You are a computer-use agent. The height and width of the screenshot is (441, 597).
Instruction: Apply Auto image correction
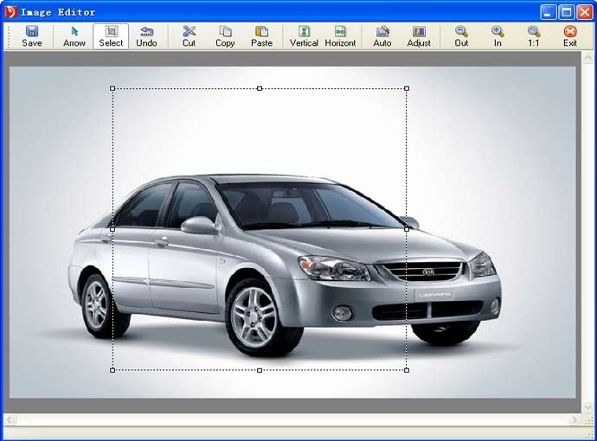pyautogui.click(x=382, y=36)
